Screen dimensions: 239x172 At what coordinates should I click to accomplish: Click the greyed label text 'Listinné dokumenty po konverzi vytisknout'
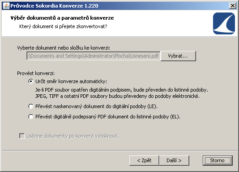(73, 136)
